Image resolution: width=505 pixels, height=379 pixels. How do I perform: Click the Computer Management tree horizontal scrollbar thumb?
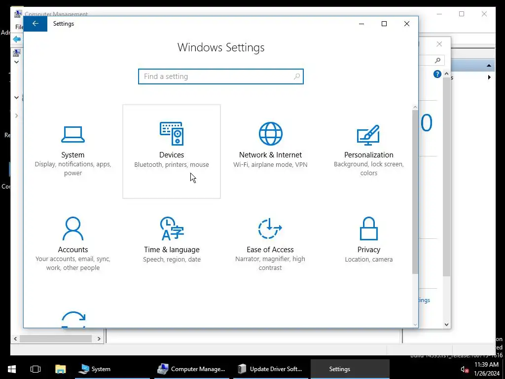pyautogui.click(x=56, y=339)
